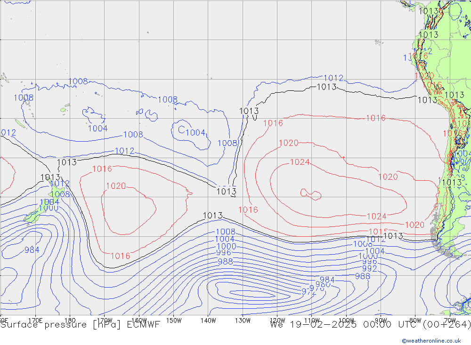
Task: Click the 110W longitude label
Action: [312, 321]
